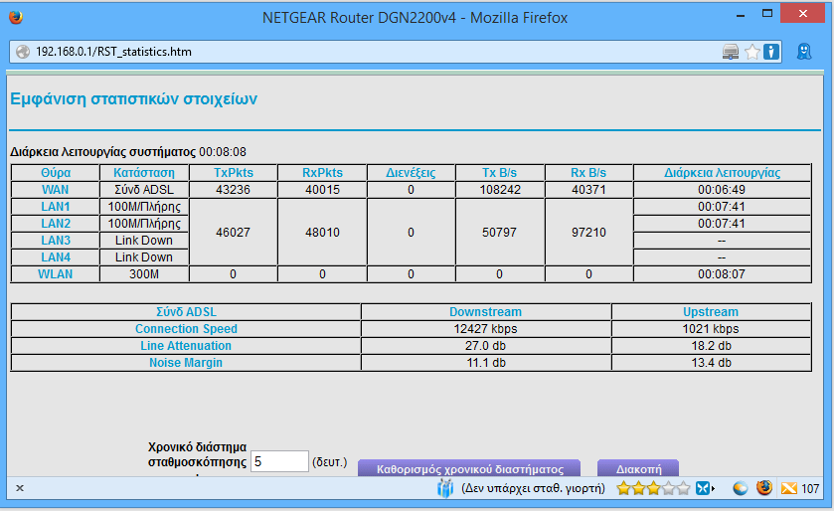Click the LAN2 row label
Screen dimensions: 834x511
point(56,224)
